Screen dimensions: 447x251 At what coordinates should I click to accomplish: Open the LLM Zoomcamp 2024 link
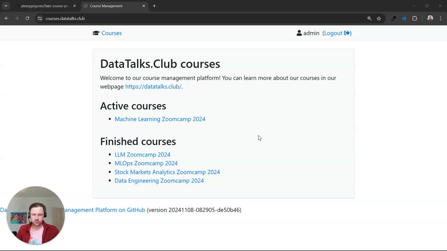tap(142, 155)
